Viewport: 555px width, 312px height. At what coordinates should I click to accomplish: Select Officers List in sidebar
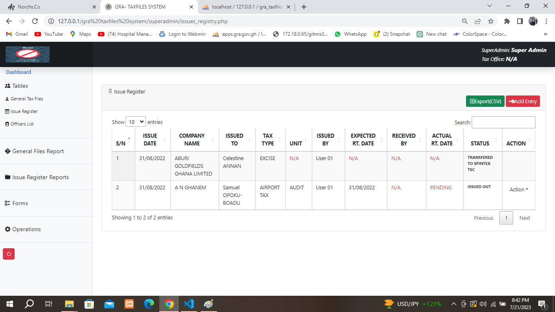click(x=22, y=124)
